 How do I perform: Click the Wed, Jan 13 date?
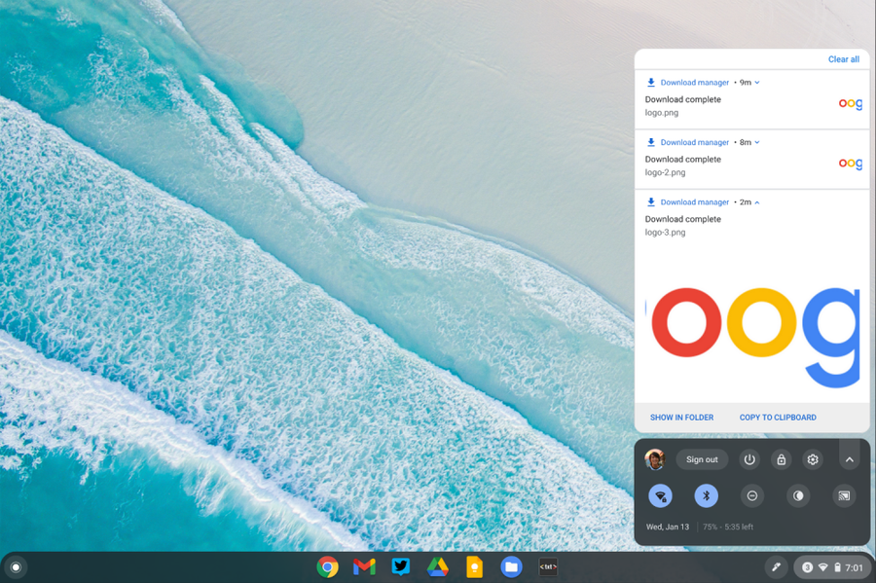pos(668,527)
